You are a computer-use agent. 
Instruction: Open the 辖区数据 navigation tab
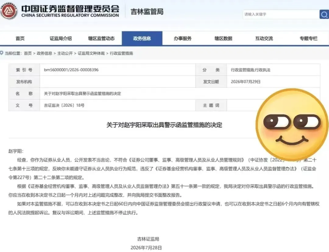tap(223, 38)
